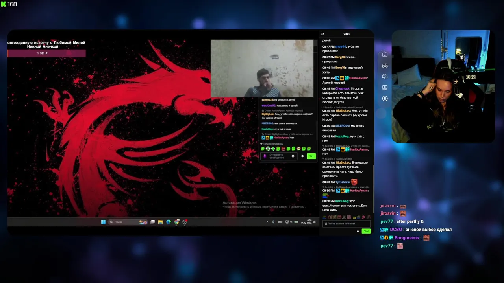Viewport: 504px width, 283px height.
Task: Open 4ILER000's username in Chat panel
Action: click(x=342, y=126)
